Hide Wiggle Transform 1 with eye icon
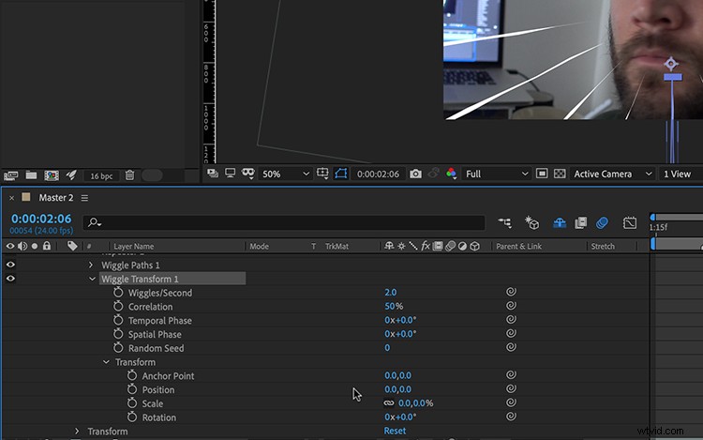This screenshot has width=703, height=440. click(x=10, y=279)
